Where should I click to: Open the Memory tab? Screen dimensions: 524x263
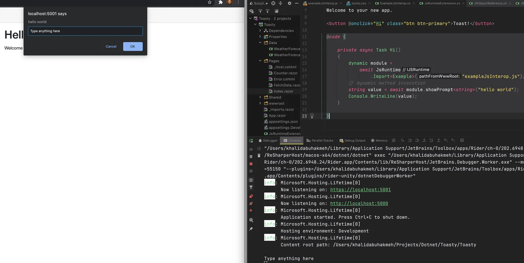[x=379, y=141]
